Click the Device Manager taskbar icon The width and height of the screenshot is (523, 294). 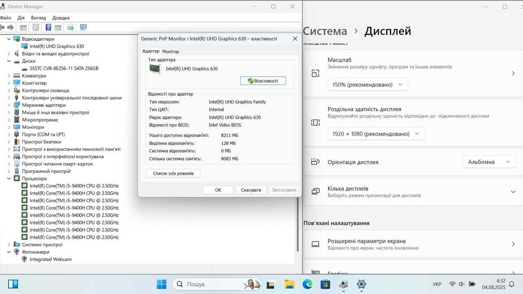343,284
